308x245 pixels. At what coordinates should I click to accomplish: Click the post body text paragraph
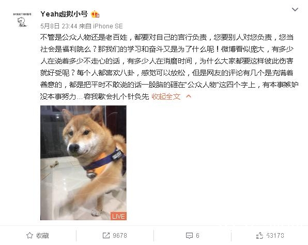click(x=169, y=67)
